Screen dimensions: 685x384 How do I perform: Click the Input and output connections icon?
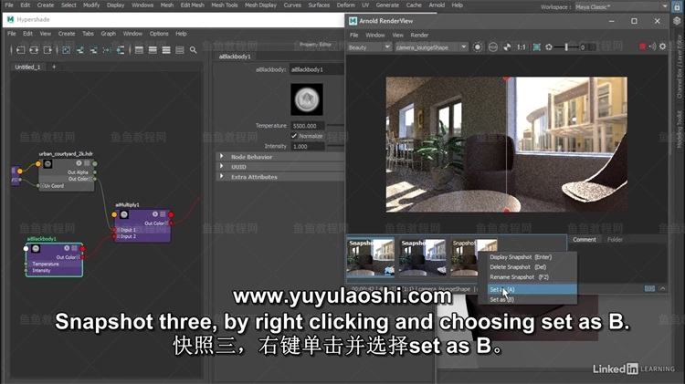point(34,50)
